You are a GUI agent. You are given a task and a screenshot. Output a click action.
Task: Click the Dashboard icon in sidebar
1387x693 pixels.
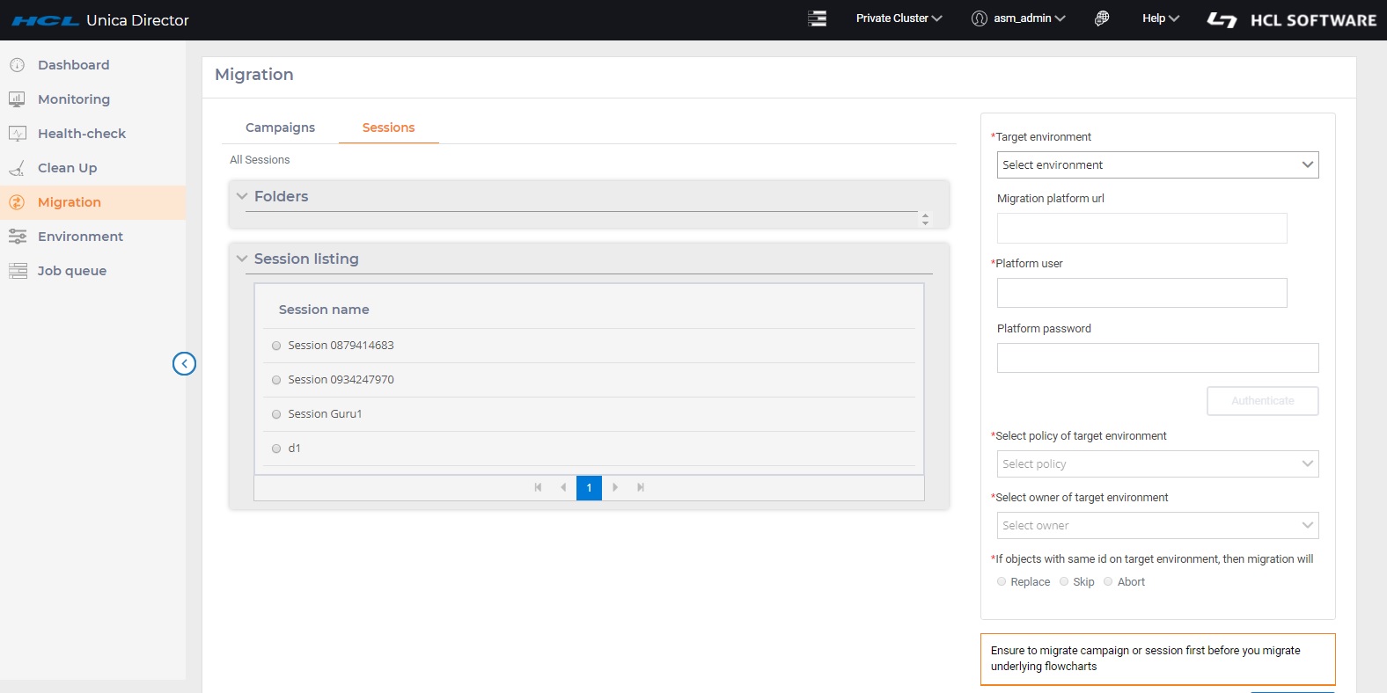17,65
